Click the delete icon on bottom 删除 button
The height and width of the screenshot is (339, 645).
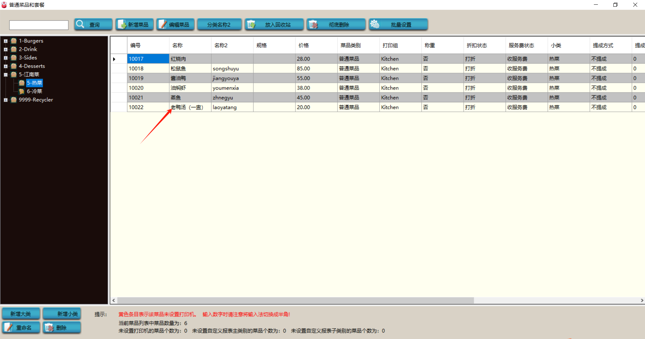click(x=49, y=327)
